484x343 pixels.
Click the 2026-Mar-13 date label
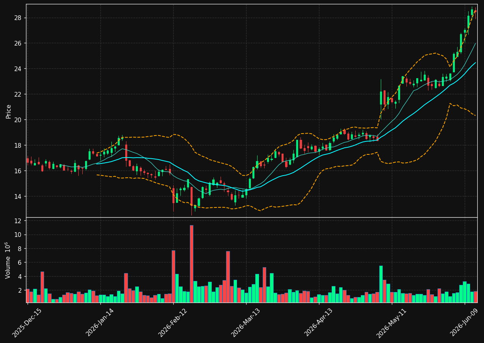[x=245, y=323]
